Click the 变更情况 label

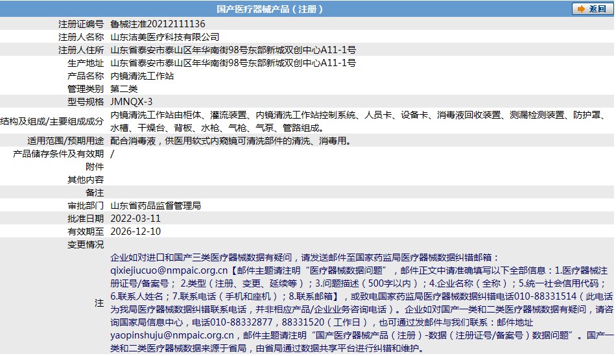click(x=86, y=244)
